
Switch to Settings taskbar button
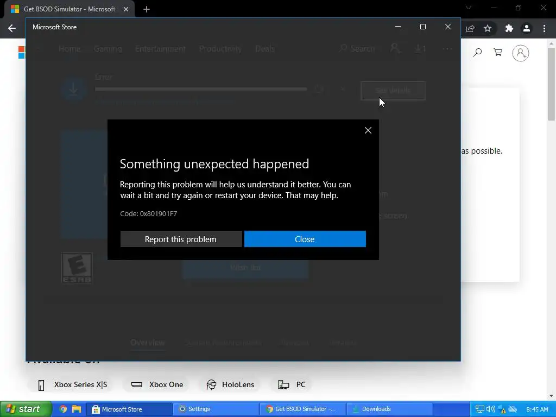click(x=216, y=409)
